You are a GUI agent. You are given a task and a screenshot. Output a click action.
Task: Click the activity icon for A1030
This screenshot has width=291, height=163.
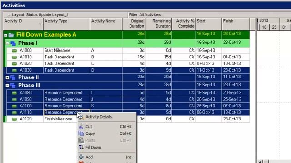[14, 71]
